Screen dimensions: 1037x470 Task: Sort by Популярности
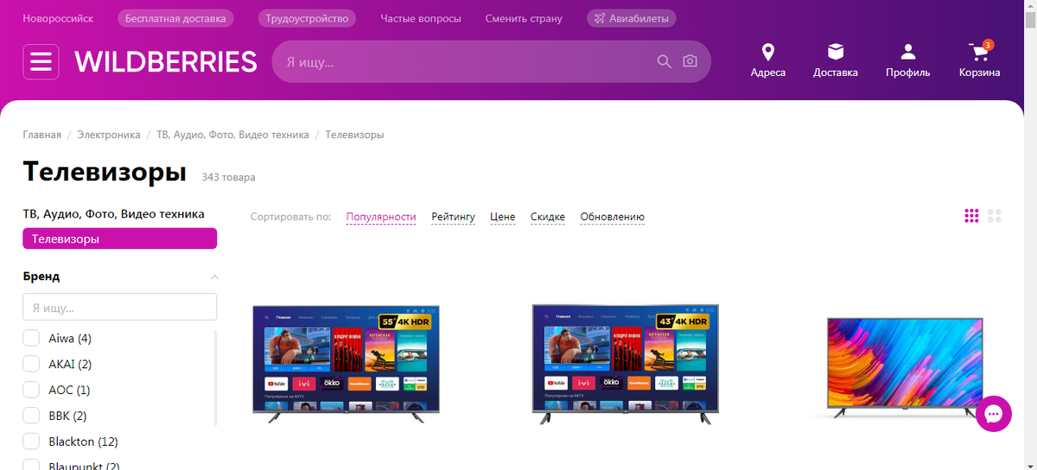coord(381,217)
